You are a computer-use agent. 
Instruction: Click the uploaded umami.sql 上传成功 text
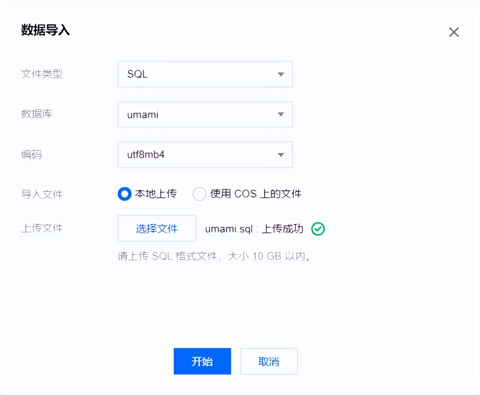pos(254,229)
